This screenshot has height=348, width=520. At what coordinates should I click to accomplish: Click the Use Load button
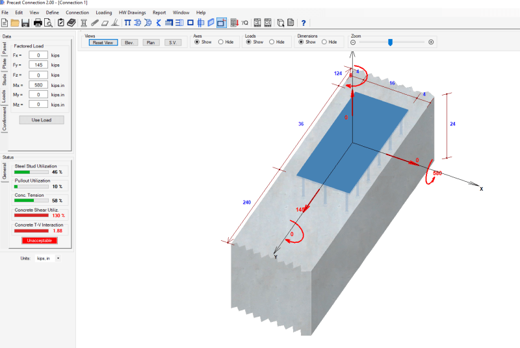click(42, 120)
